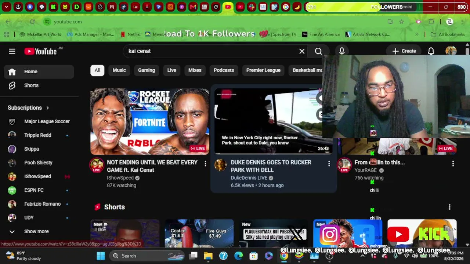Show hidden bookmarks with the chevron
470x264 pixels.
pos(417,34)
